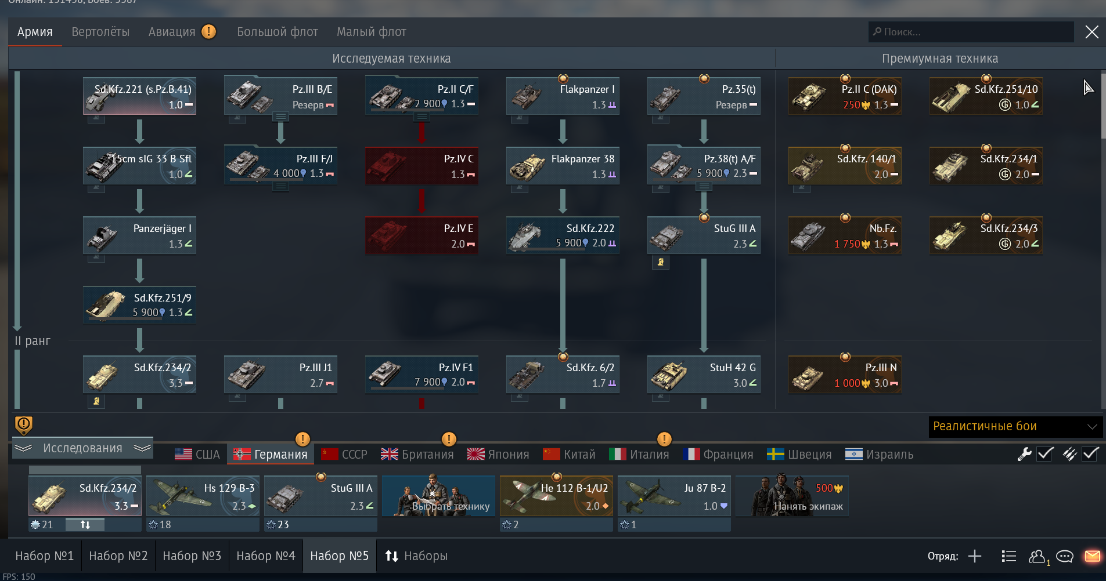This screenshot has width=1106, height=581.
Task: Select the premium Nb.Fz. vehicle card
Action: point(845,235)
